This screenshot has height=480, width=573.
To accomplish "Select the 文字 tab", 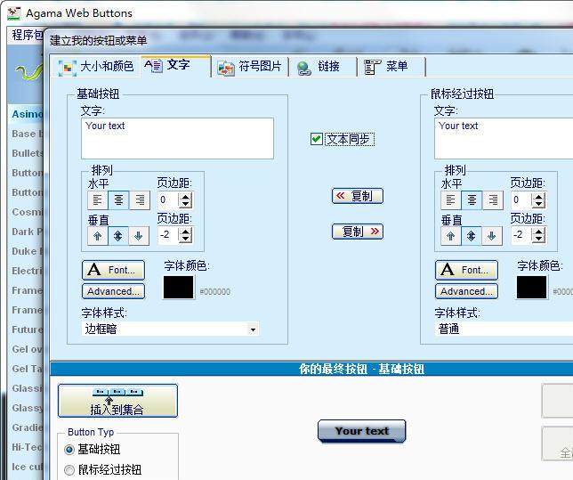I will click(175, 66).
